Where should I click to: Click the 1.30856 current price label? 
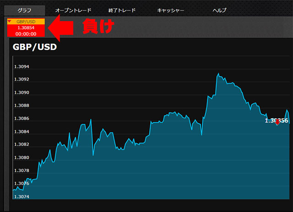point(277,120)
